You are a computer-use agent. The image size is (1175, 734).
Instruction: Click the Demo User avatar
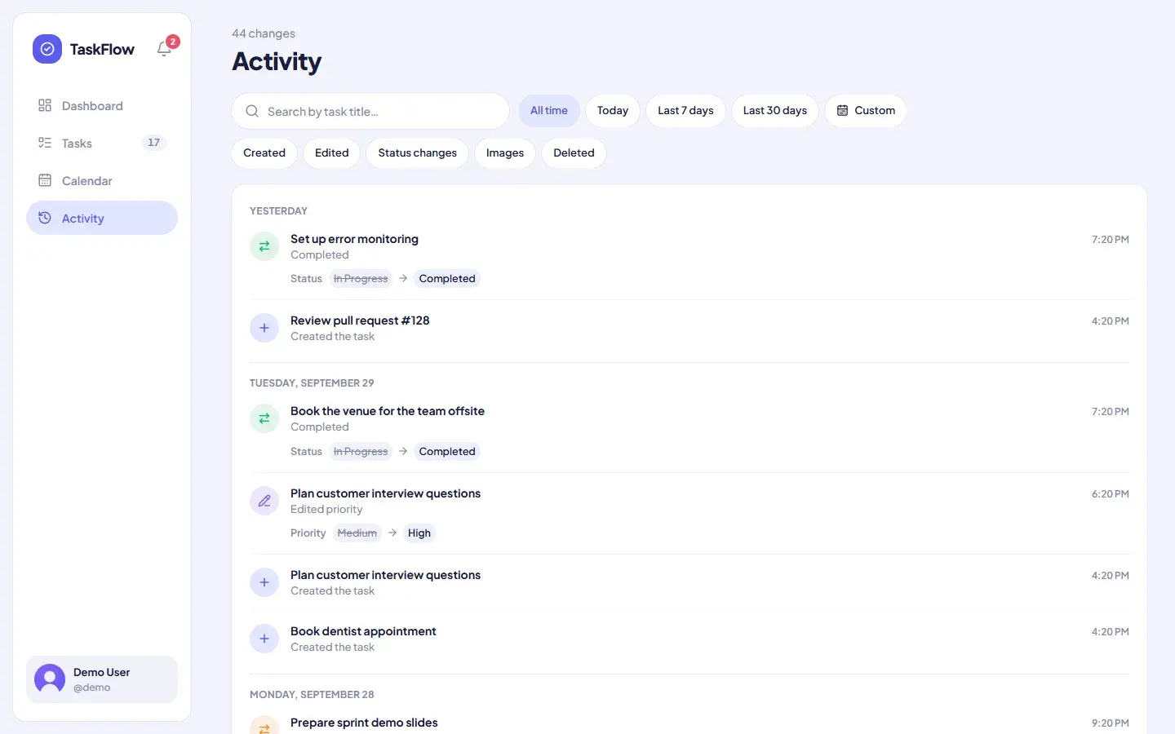click(50, 679)
